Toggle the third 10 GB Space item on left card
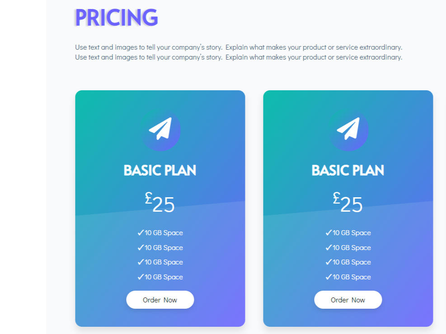Viewport: 446px width, 334px height. 160,262
